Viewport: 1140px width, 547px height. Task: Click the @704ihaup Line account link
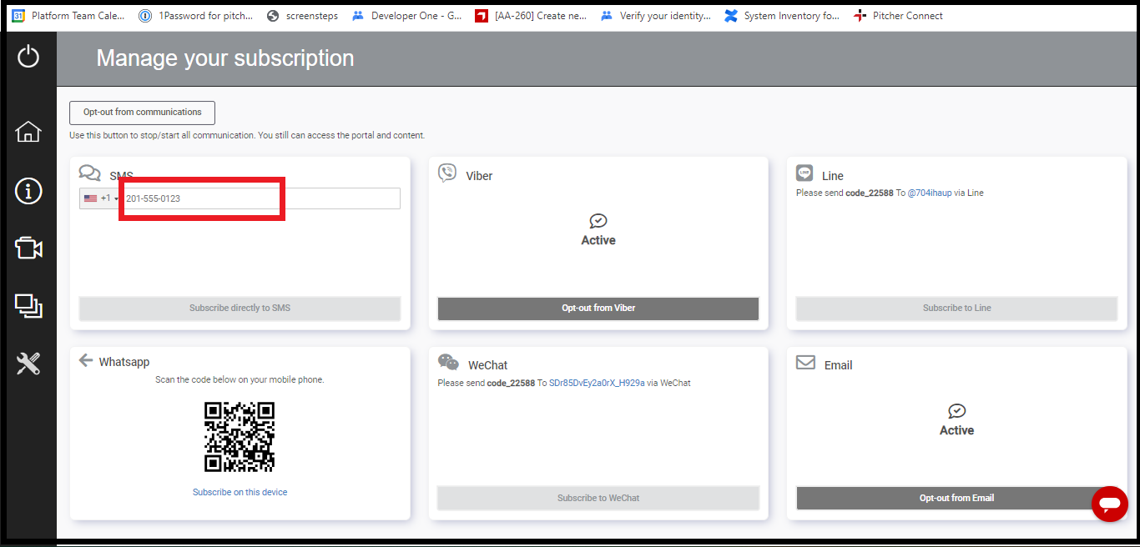[x=930, y=193]
